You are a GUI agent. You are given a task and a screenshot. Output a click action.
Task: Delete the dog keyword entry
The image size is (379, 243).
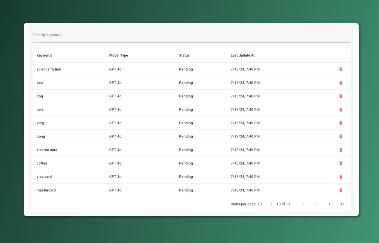point(341,96)
